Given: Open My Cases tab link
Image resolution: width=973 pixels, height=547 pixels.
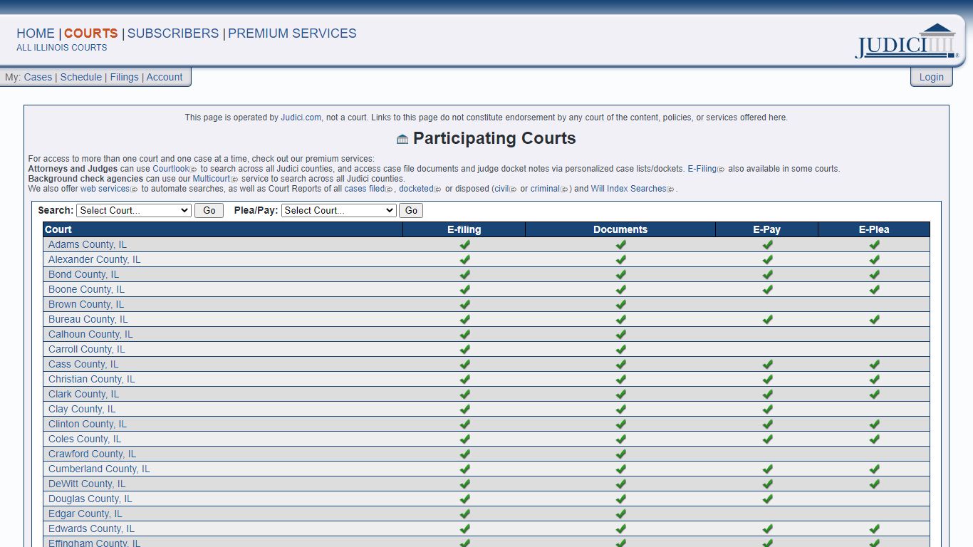Looking at the screenshot, I should (38, 77).
